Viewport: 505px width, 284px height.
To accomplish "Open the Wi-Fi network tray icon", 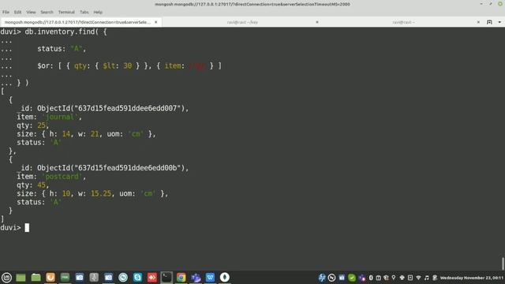I will click(418, 278).
